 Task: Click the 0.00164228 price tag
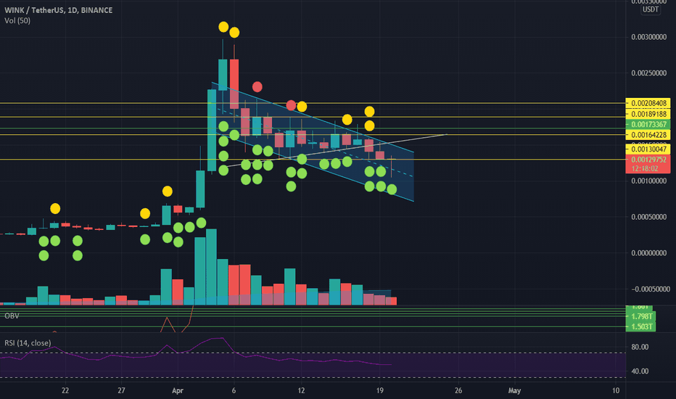point(648,135)
